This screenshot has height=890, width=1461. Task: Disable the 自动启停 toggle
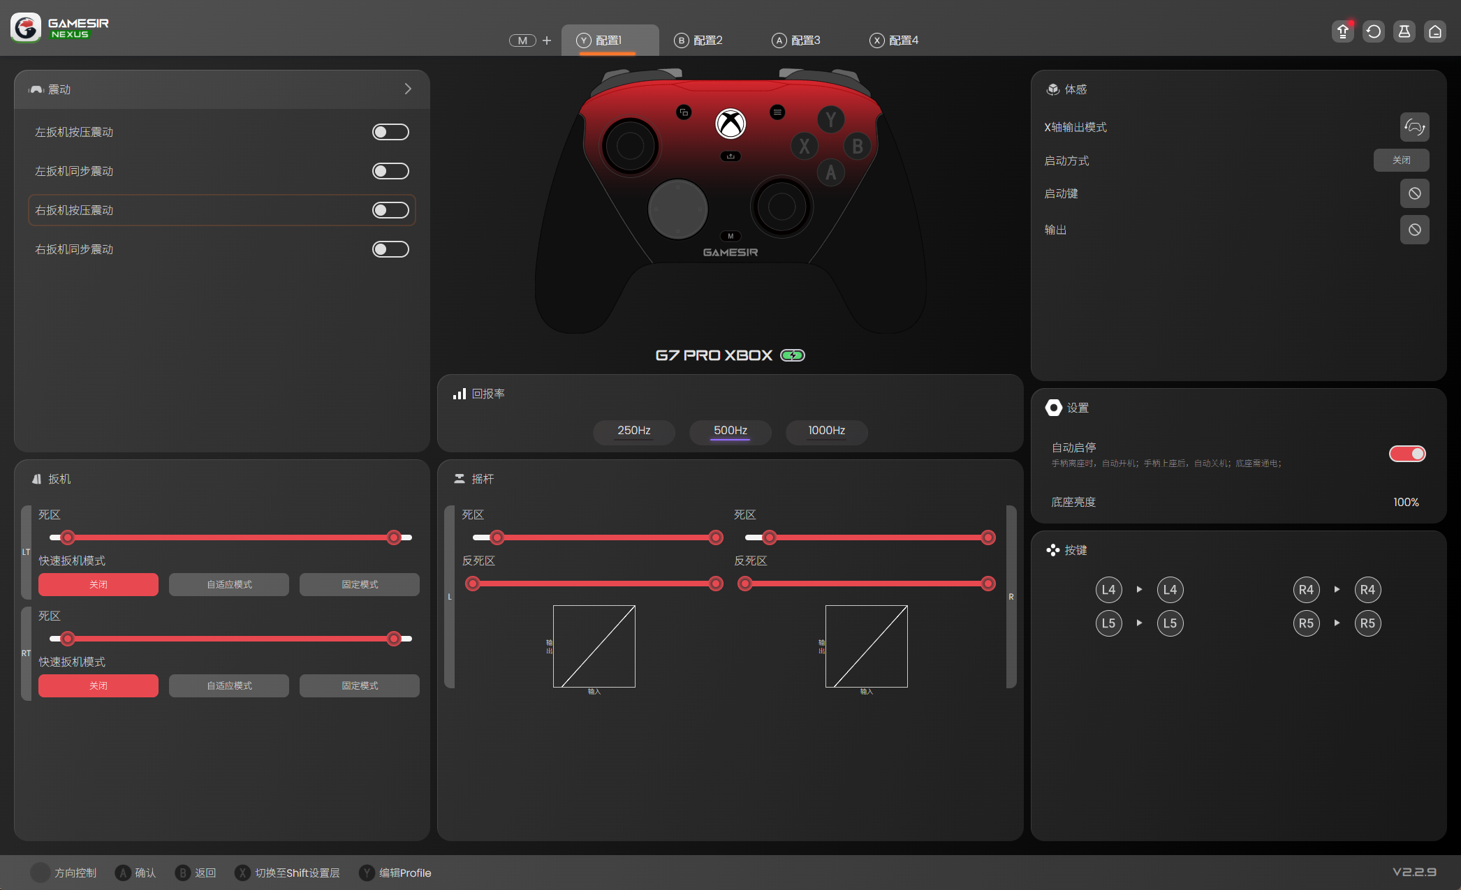coord(1407,454)
